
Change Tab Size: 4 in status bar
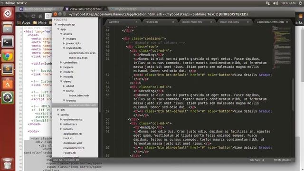pos(256,160)
